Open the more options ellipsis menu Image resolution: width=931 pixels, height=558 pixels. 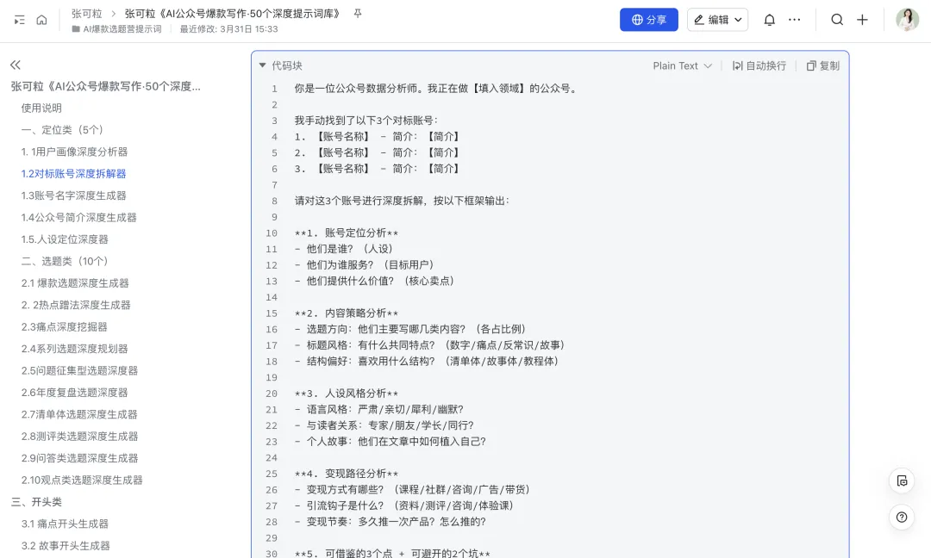(795, 20)
